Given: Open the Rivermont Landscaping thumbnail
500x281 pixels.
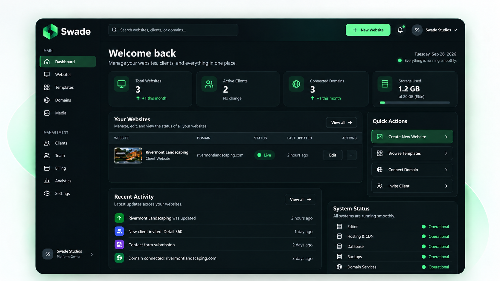Looking at the screenshot, I should click(128, 155).
